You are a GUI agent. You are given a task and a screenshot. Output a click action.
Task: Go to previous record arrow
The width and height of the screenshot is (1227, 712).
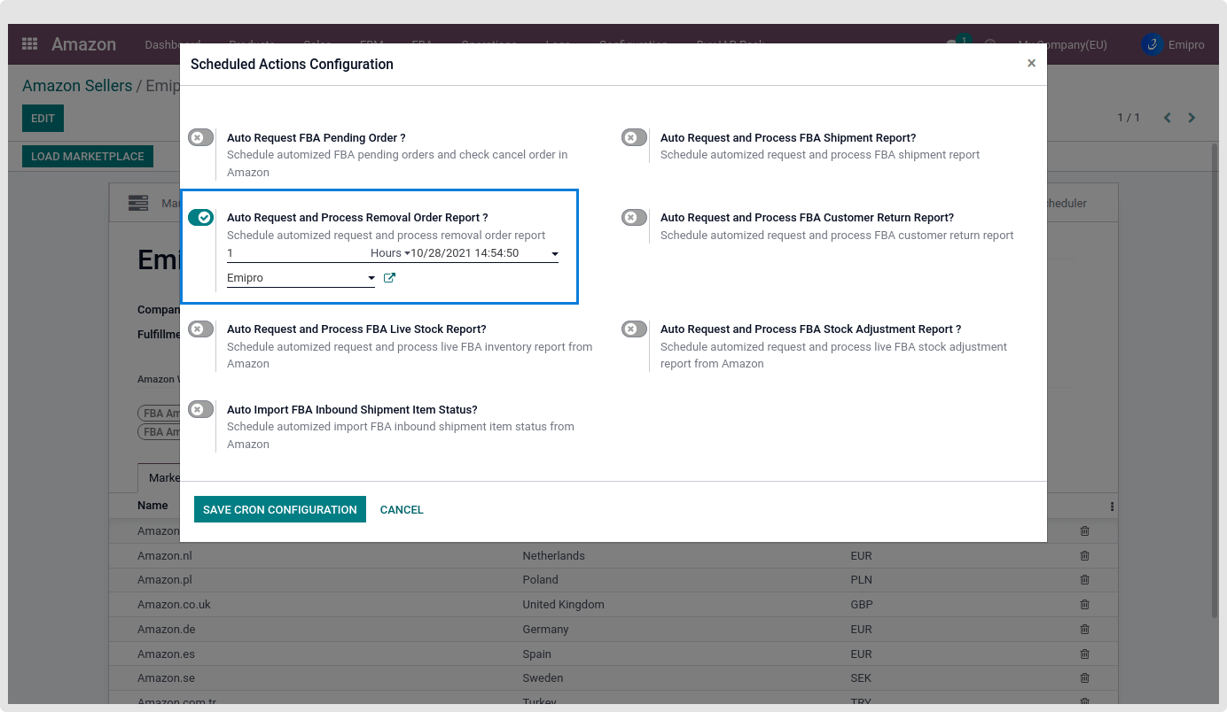[1167, 118]
